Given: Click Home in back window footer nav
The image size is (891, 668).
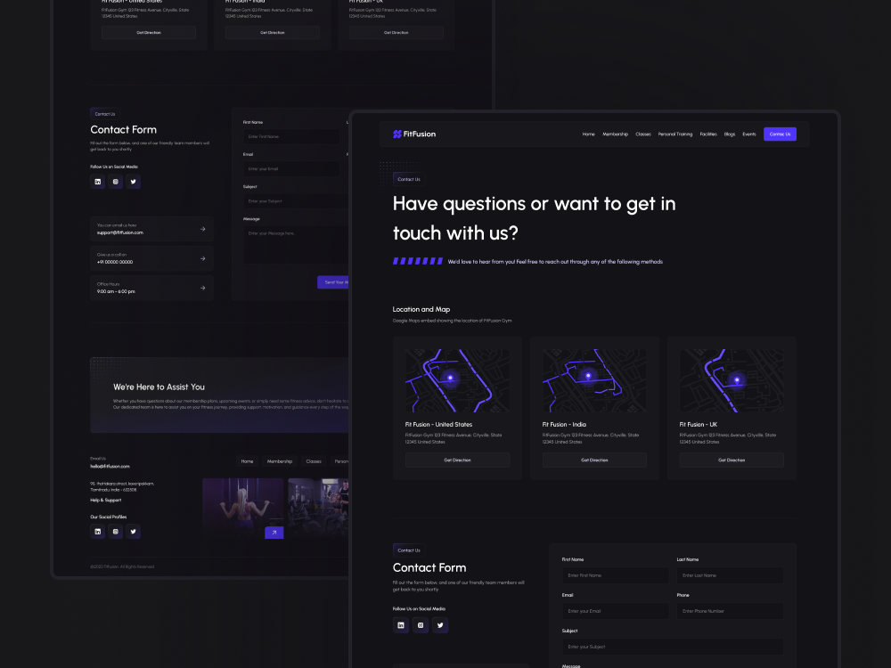Looking at the screenshot, I should [247, 461].
